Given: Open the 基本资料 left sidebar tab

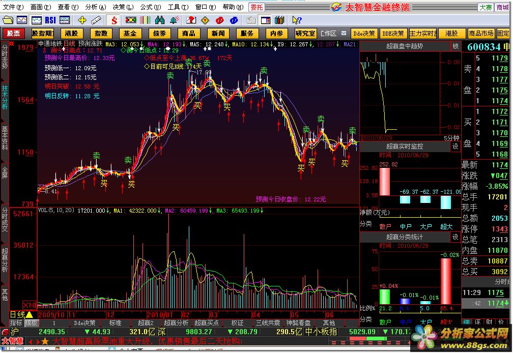Looking at the screenshot, I should pyautogui.click(x=5, y=138).
